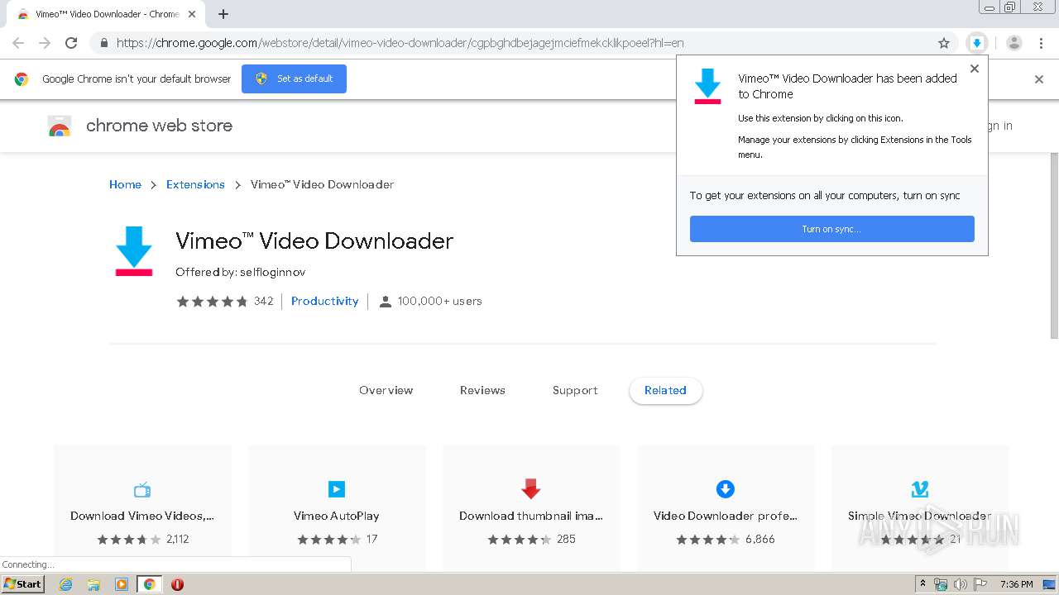Open network status tray icon
1059x595 pixels.
pos(941,584)
